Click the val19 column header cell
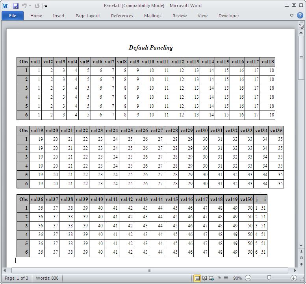Screen dimensions: 306x284 pos(37,131)
